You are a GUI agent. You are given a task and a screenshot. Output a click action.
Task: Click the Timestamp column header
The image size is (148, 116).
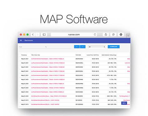point(24,55)
